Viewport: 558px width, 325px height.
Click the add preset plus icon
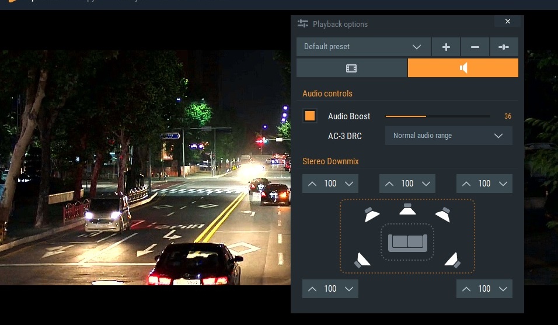coord(446,47)
